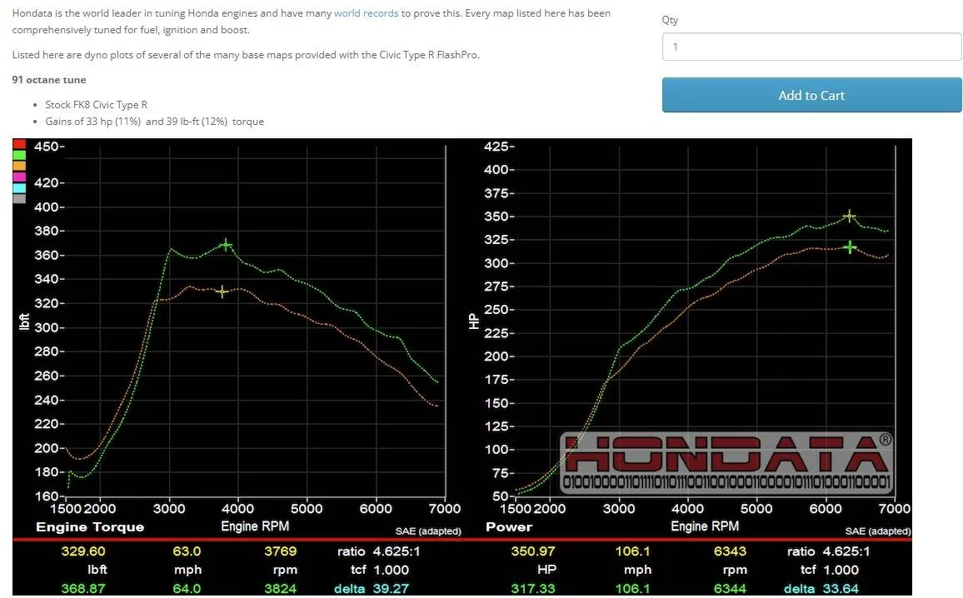Screen dimensions: 963x598
Task: Click the Add to Cart button
Action: (811, 95)
